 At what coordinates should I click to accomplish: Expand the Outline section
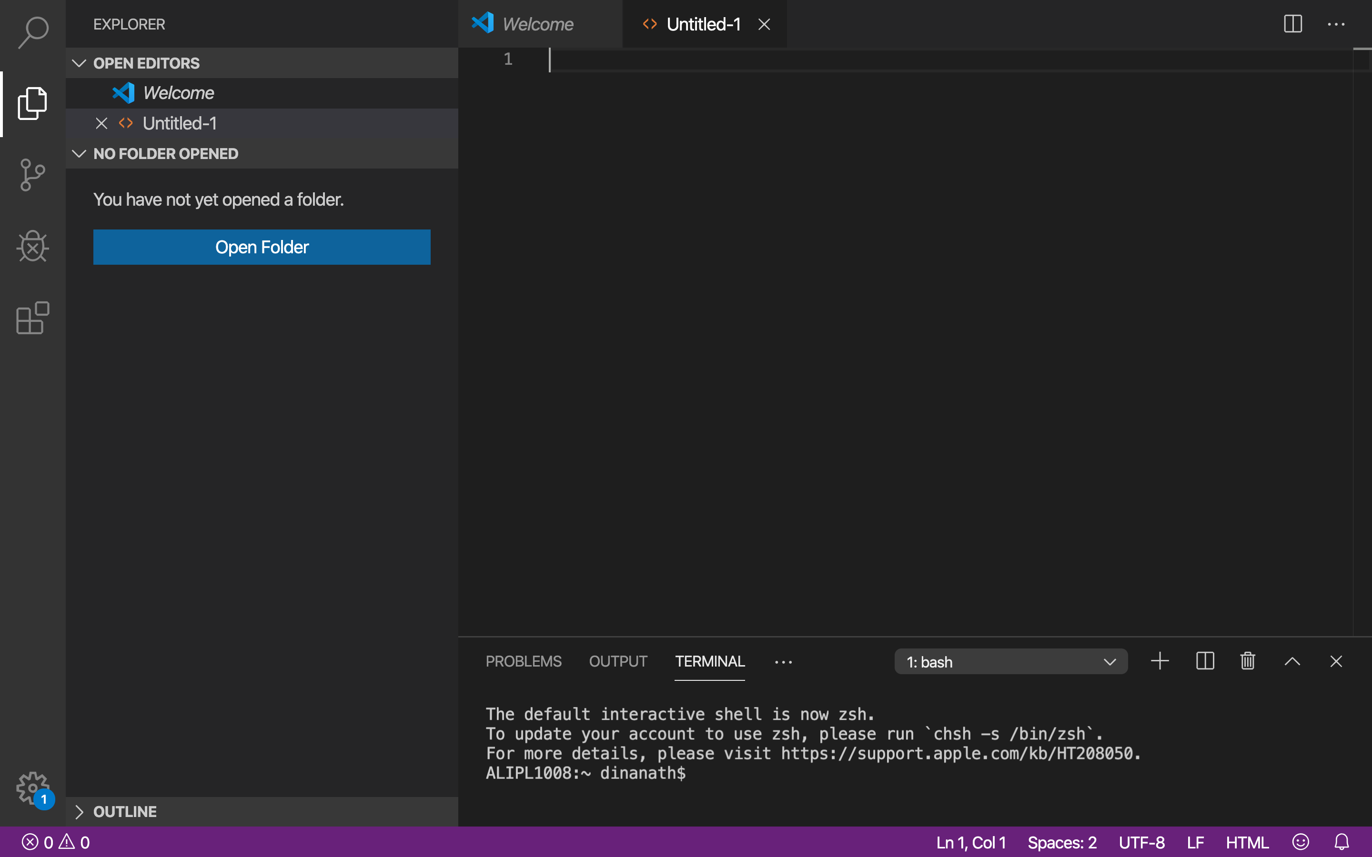[80, 812]
